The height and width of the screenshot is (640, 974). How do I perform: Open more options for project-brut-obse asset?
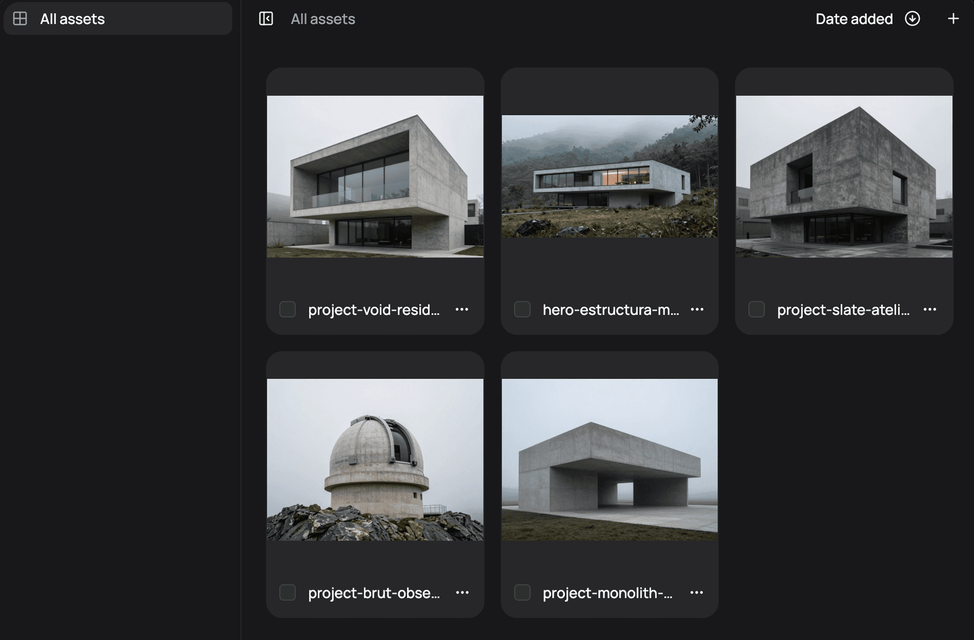(x=462, y=592)
